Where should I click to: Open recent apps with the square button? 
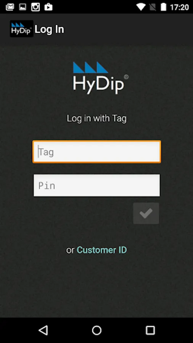pos(150,330)
